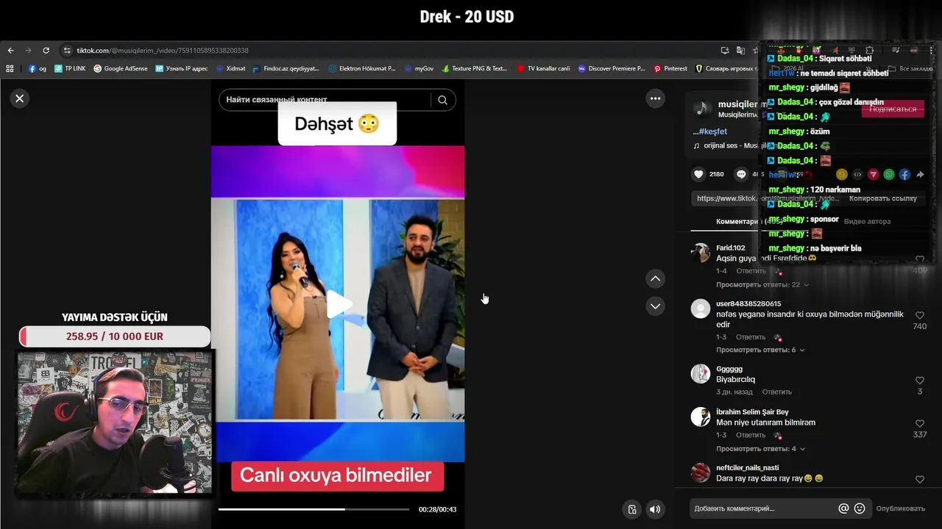Click the Подписаться follow button
The image size is (942, 529).
(x=893, y=109)
